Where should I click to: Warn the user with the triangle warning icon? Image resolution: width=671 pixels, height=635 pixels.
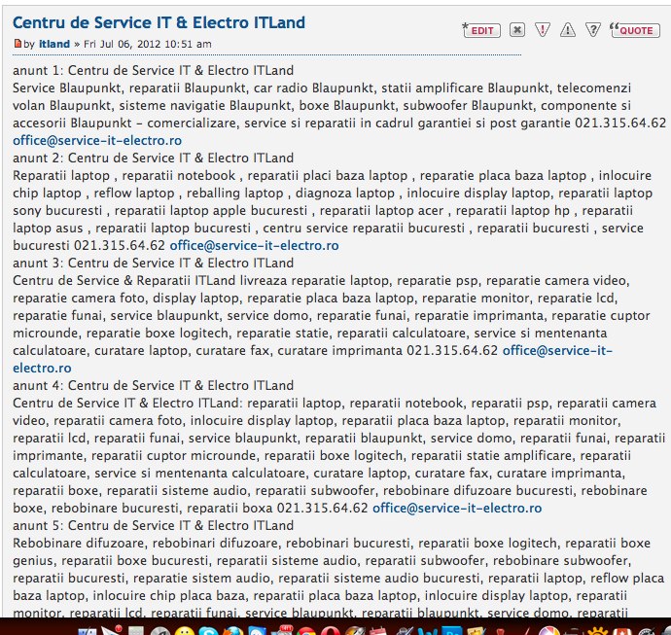coord(568,30)
